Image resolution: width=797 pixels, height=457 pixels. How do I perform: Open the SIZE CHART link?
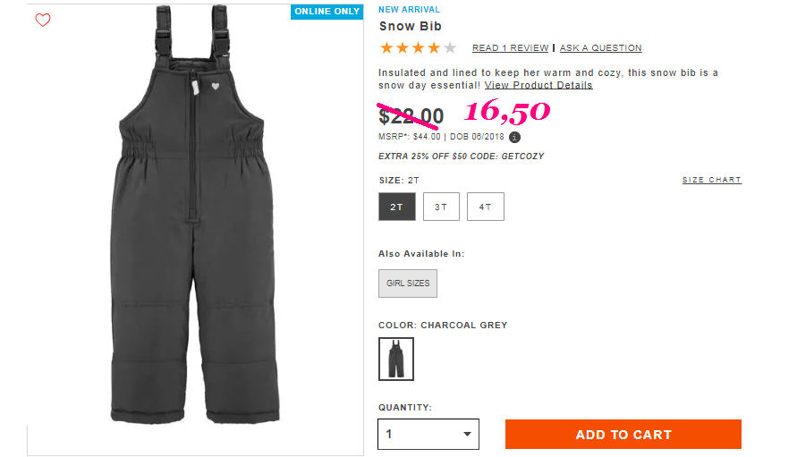712,180
